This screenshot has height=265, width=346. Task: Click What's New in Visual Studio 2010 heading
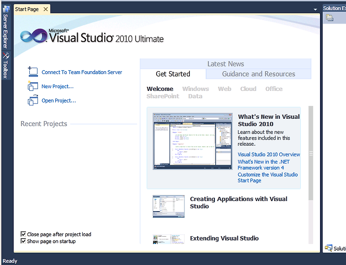(269, 120)
